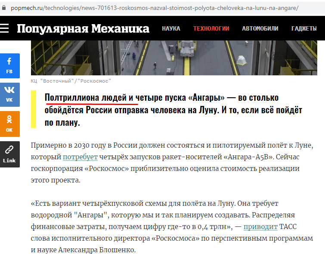Viewport: 325px width, 254px height.
Task: Open the НАУКА section
Action: click(x=171, y=28)
